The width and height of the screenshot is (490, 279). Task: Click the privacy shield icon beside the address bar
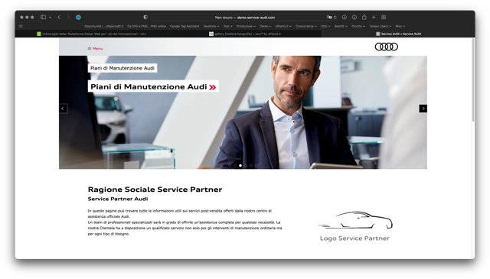[x=145, y=17]
